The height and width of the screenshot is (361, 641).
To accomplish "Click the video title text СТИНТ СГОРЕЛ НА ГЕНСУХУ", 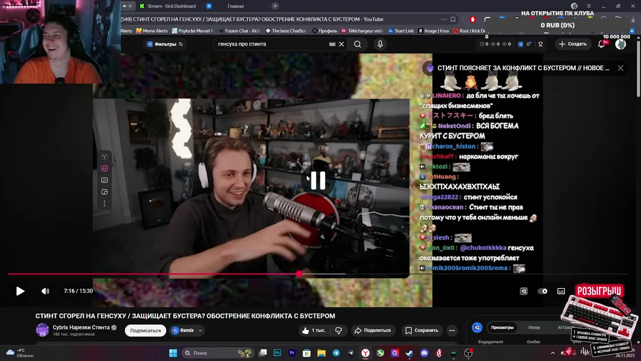I will pos(185,316).
